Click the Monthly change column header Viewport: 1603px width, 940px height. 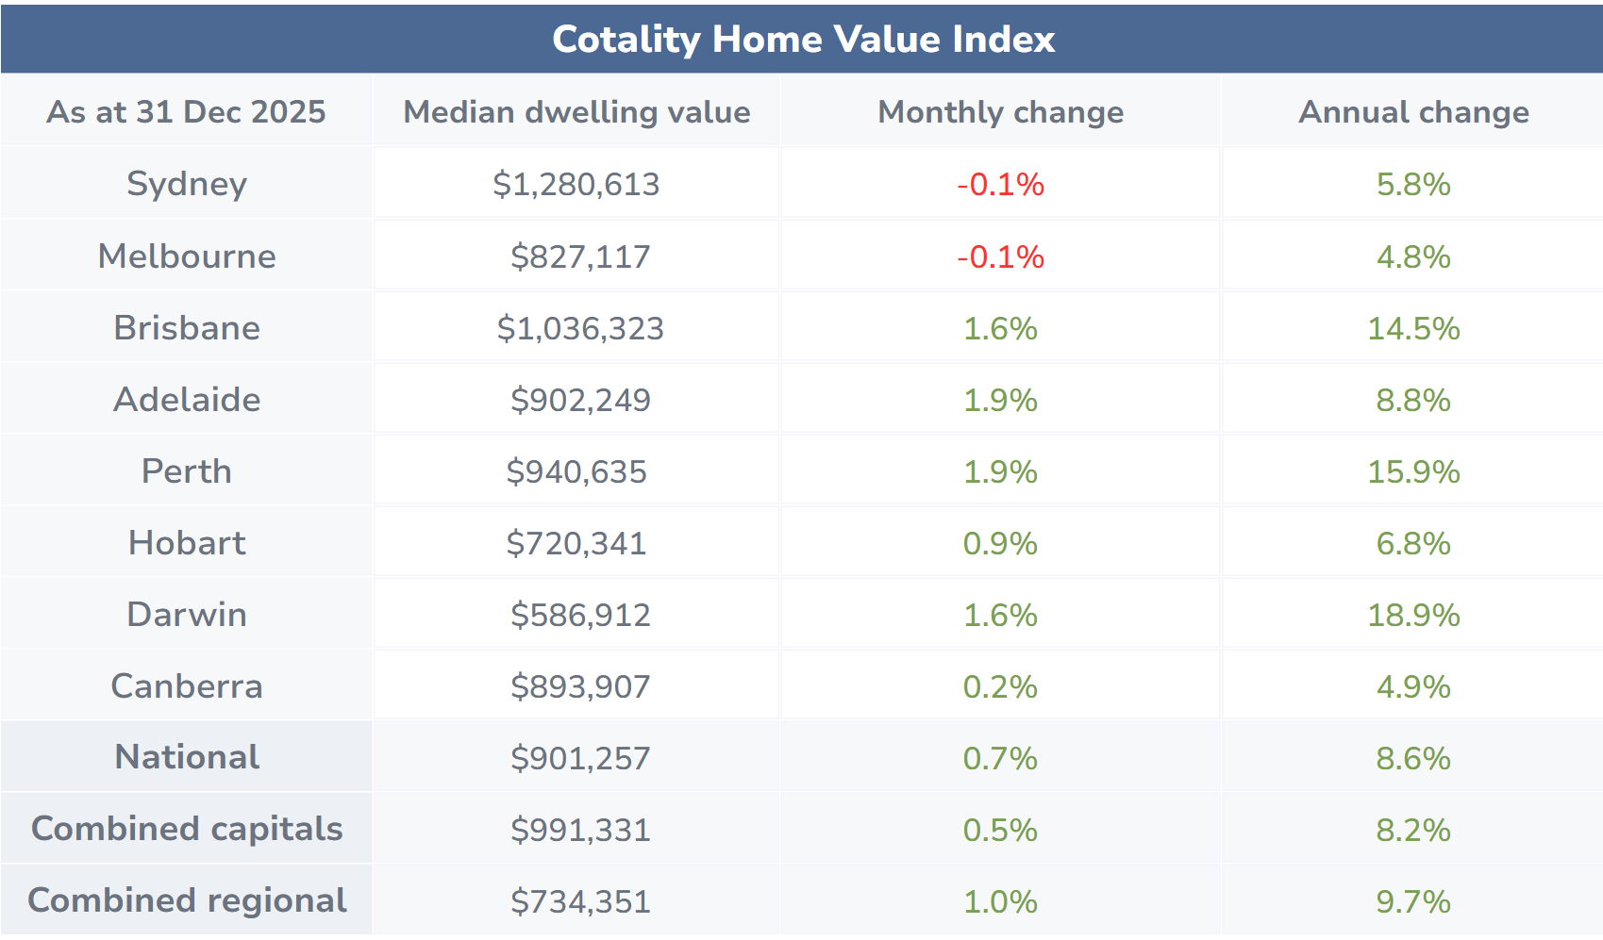tap(1000, 112)
